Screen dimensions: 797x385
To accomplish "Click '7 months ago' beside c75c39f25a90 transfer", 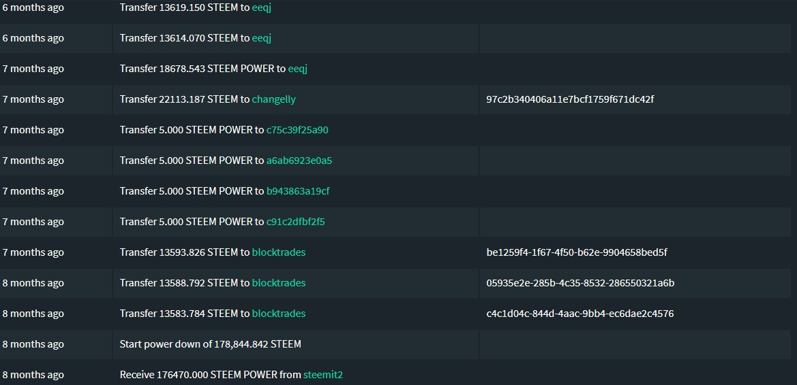I will pos(33,130).
